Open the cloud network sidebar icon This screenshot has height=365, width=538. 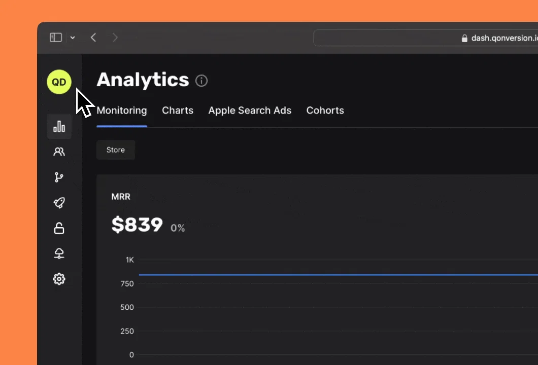59,253
